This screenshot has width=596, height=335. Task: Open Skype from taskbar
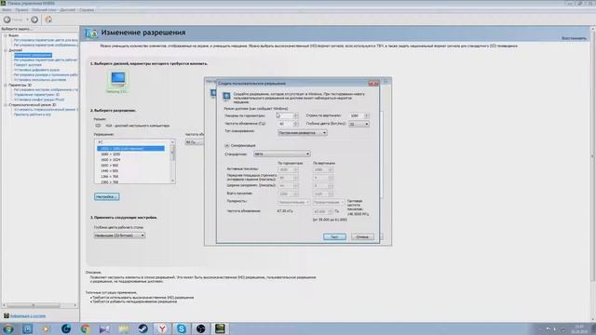tap(182, 328)
